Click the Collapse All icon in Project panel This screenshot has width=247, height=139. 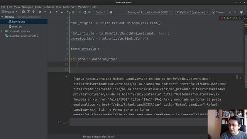34,12
